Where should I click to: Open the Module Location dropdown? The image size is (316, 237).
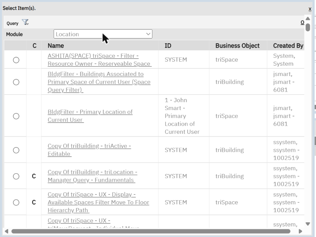[103, 34]
